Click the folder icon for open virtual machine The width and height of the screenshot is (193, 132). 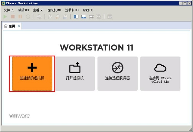[75, 68]
